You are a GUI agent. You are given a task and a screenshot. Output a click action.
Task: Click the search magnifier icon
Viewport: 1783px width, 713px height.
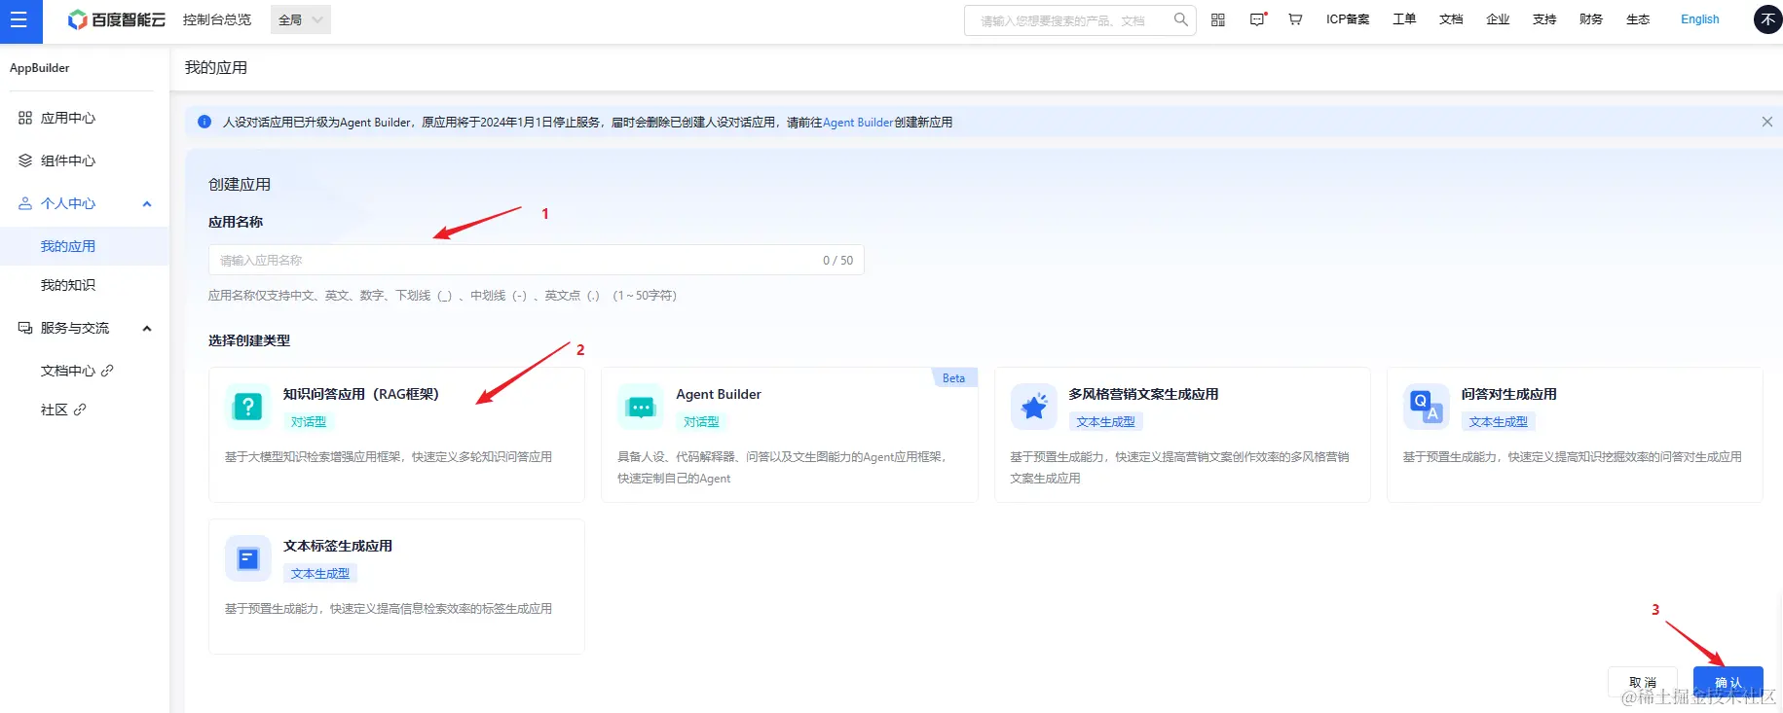pos(1180,19)
